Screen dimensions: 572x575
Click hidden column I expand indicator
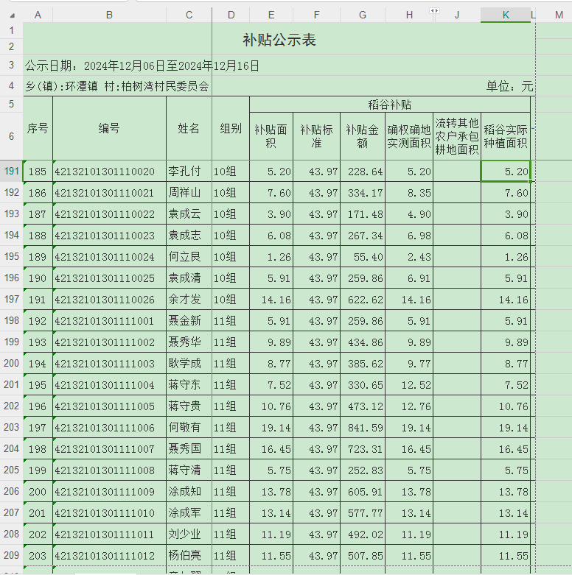pos(434,11)
